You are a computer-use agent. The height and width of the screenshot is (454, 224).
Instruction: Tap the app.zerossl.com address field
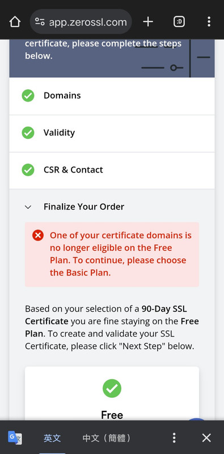(81, 22)
